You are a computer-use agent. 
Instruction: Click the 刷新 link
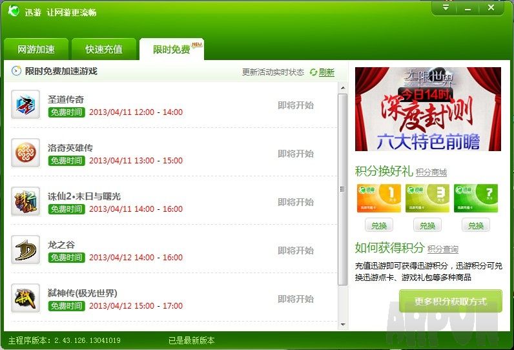[327, 72]
